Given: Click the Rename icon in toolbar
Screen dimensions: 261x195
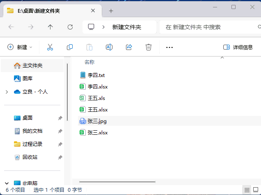Looking at the screenshot, I should (109, 47).
